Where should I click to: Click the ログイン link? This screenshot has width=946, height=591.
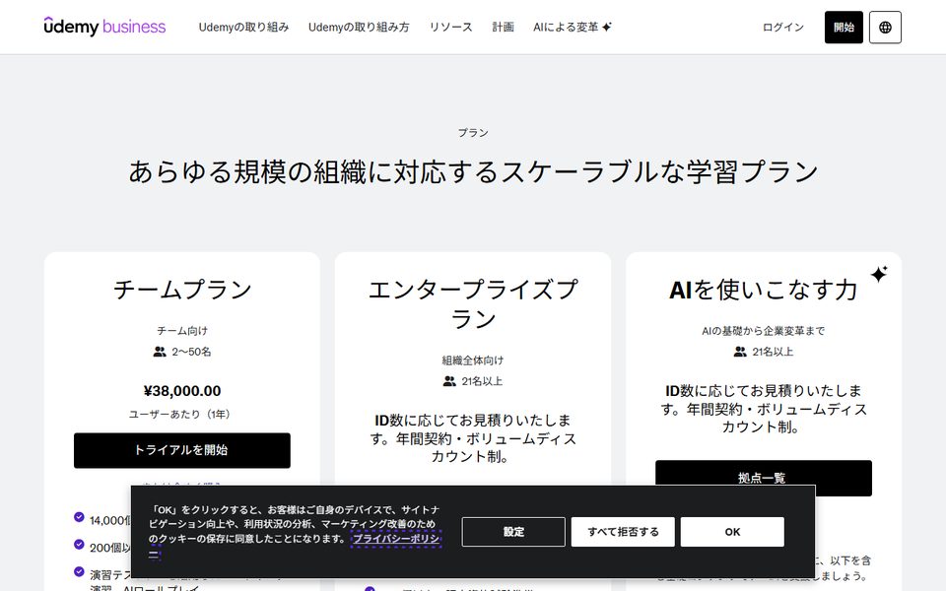(783, 28)
